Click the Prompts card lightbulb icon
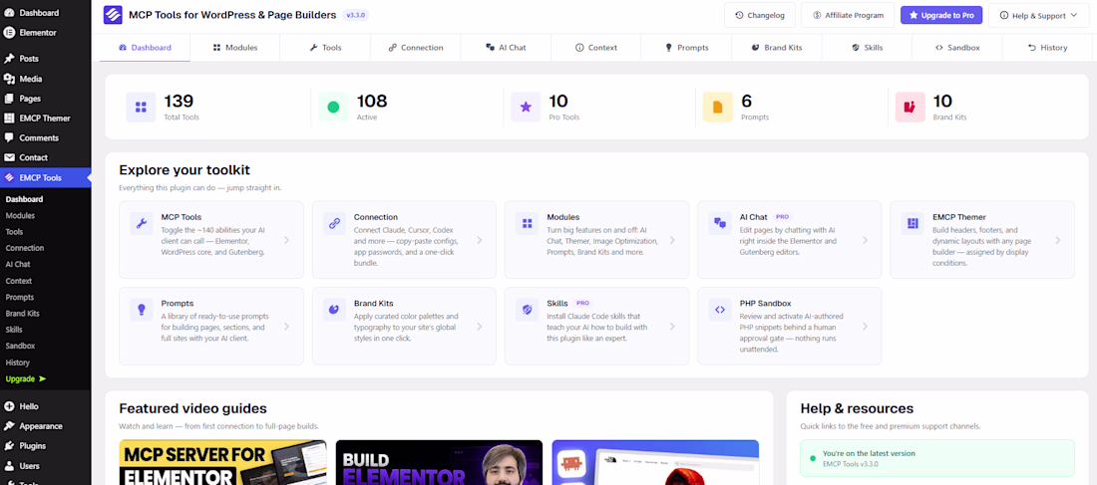 tap(142, 310)
